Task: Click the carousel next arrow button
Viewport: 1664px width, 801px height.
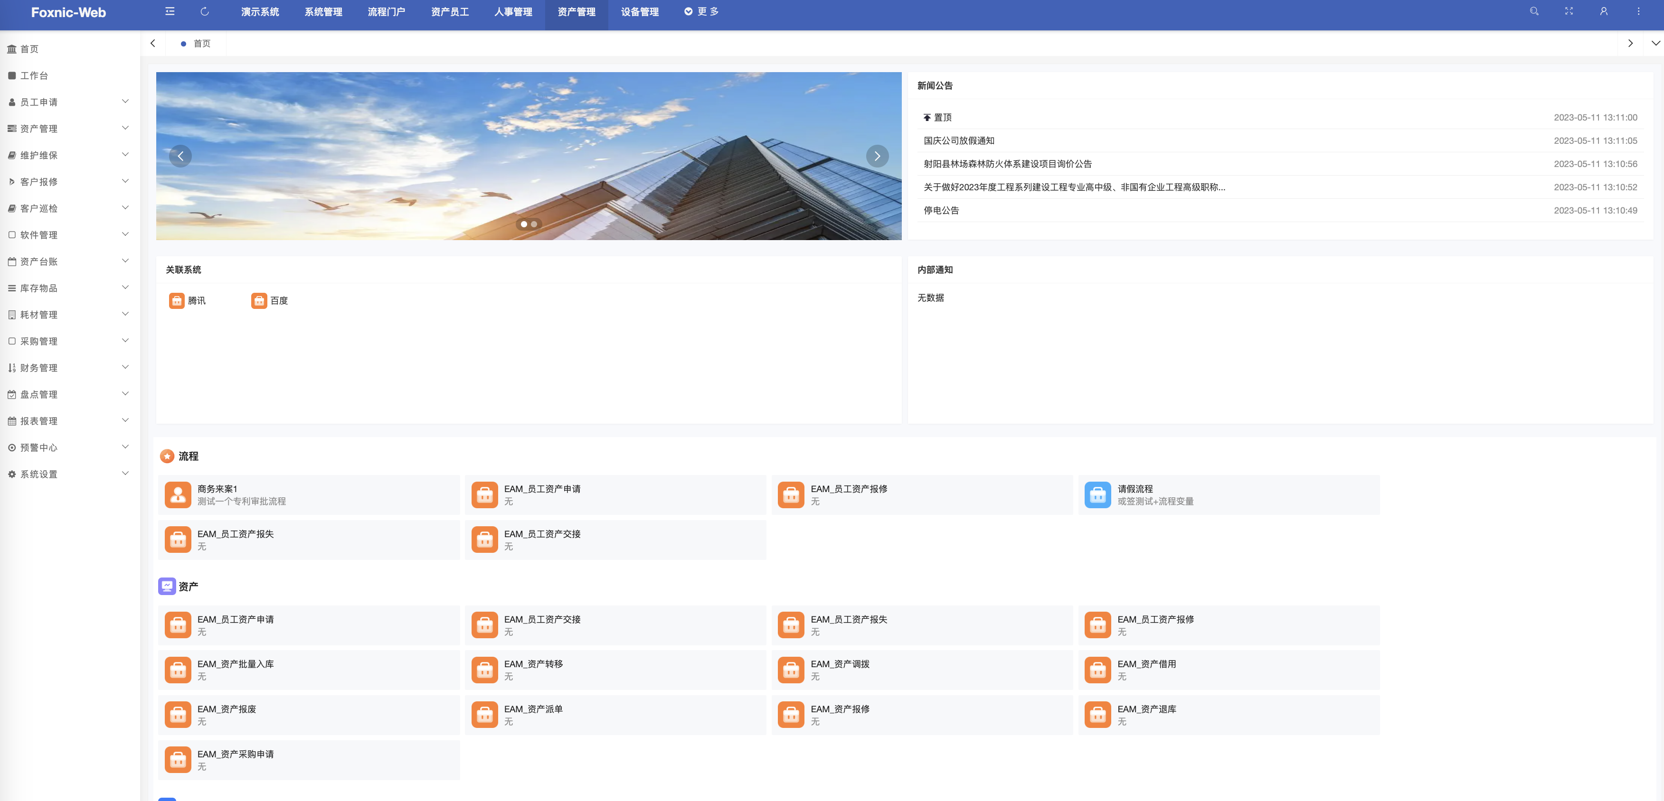Action: (x=877, y=156)
